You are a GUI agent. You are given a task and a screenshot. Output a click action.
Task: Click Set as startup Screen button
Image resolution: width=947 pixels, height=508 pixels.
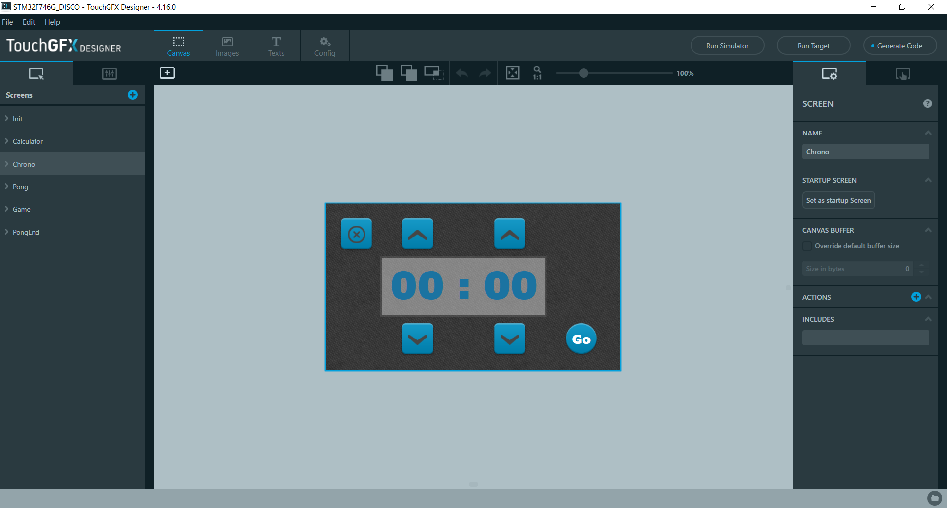pos(838,200)
